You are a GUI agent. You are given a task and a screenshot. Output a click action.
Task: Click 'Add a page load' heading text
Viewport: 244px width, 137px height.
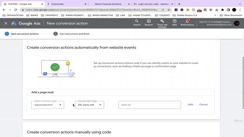pyautogui.click(x=42, y=92)
